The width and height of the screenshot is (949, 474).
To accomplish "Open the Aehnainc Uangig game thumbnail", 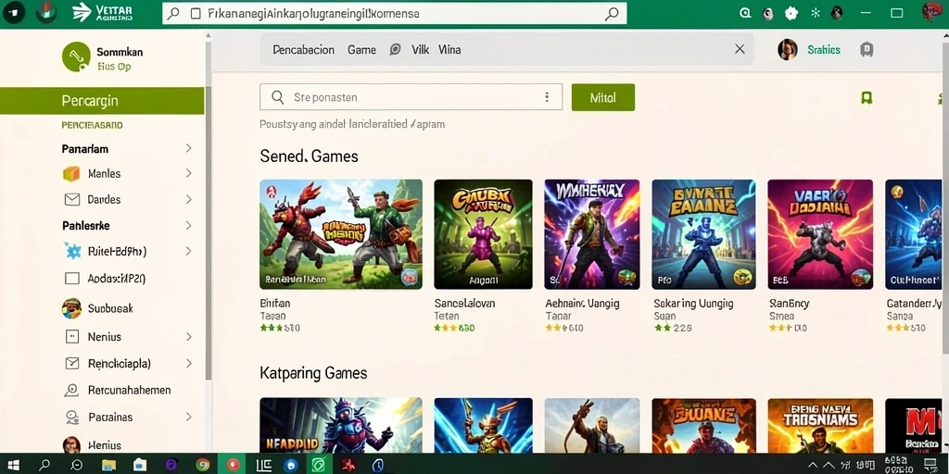I will (x=592, y=234).
